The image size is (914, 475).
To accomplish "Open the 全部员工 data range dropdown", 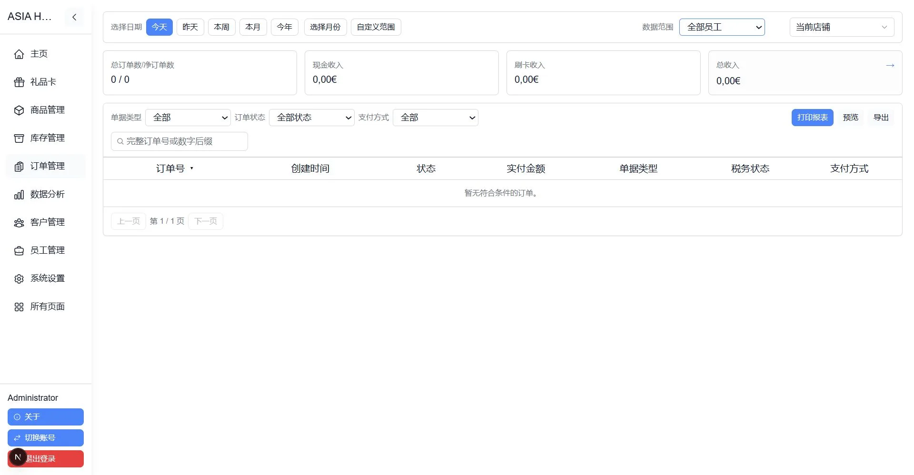I will (722, 27).
